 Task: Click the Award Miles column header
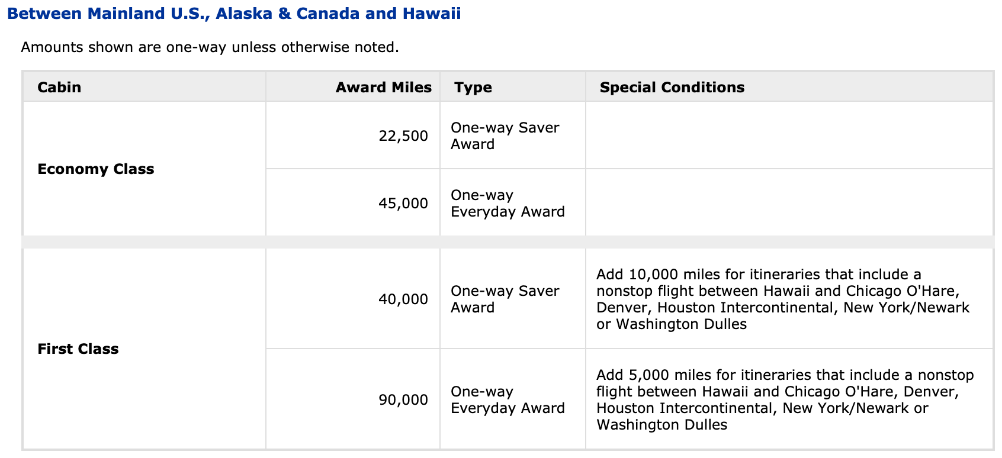[x=383, y=88]
